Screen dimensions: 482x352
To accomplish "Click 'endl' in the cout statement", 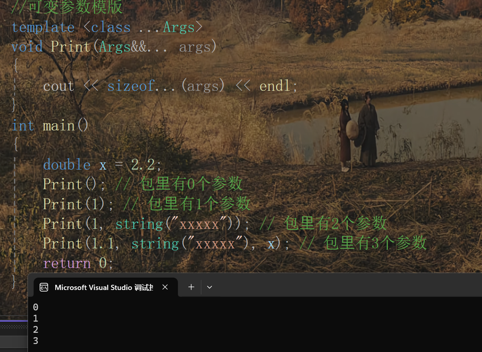I will pos(275,86).
